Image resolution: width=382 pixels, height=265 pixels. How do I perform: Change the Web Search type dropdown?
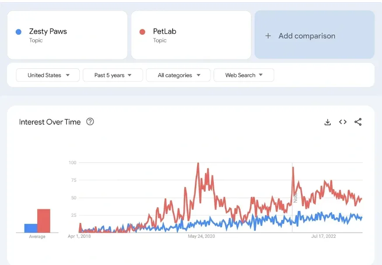pos(244,75)
